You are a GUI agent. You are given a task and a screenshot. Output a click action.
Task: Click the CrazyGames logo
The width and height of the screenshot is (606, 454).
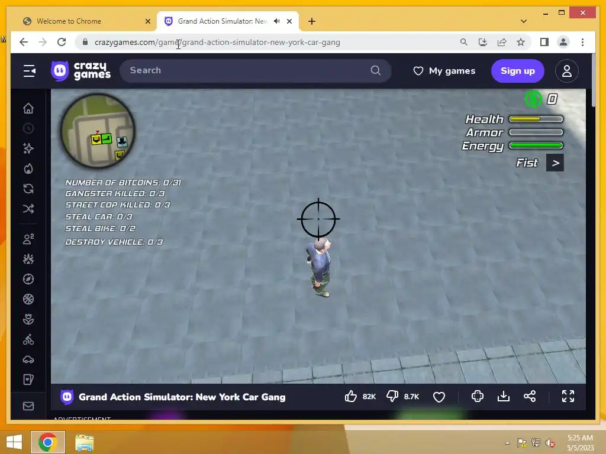coord(80,71)
